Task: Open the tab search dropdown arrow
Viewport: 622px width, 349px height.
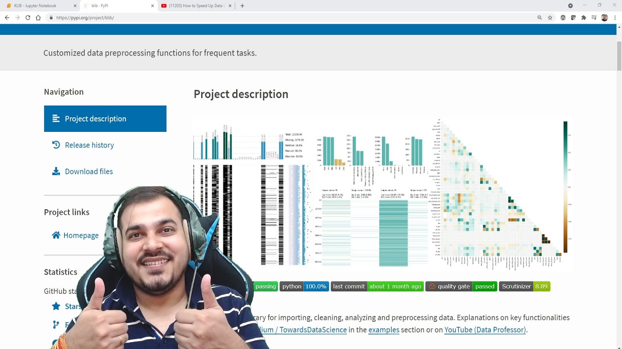Action: 570,6
